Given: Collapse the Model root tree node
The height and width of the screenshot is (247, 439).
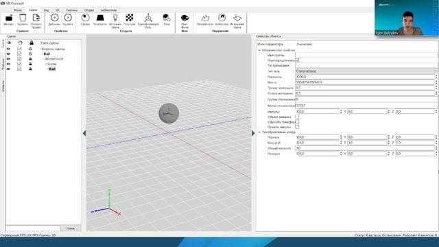Looking at the screenshot, I should pyautogui.click(x=44, y=59).
